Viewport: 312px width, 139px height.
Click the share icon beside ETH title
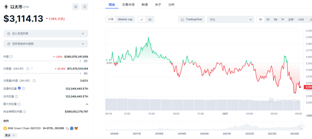pyautogui.click(x=84, y=6)
